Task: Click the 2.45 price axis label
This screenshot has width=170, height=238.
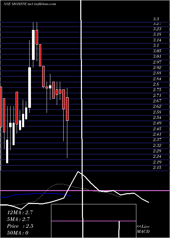Action: click(x=157, y=129)
